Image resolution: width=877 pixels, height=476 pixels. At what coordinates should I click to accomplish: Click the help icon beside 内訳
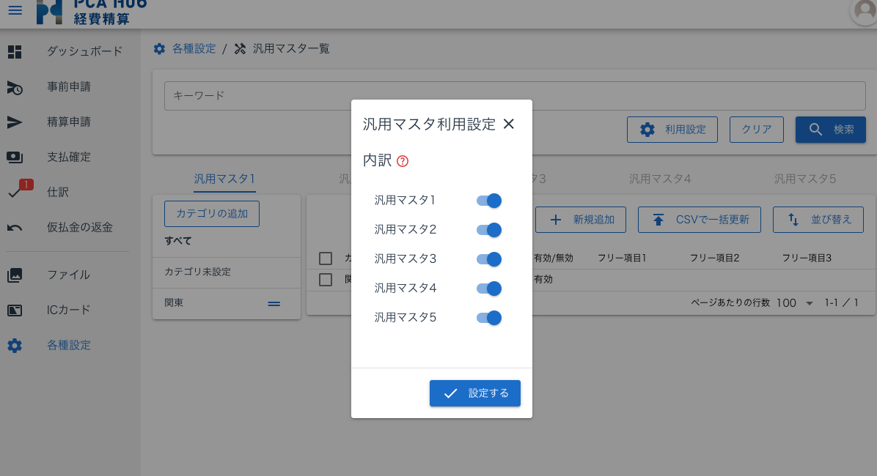coord(403,162)
